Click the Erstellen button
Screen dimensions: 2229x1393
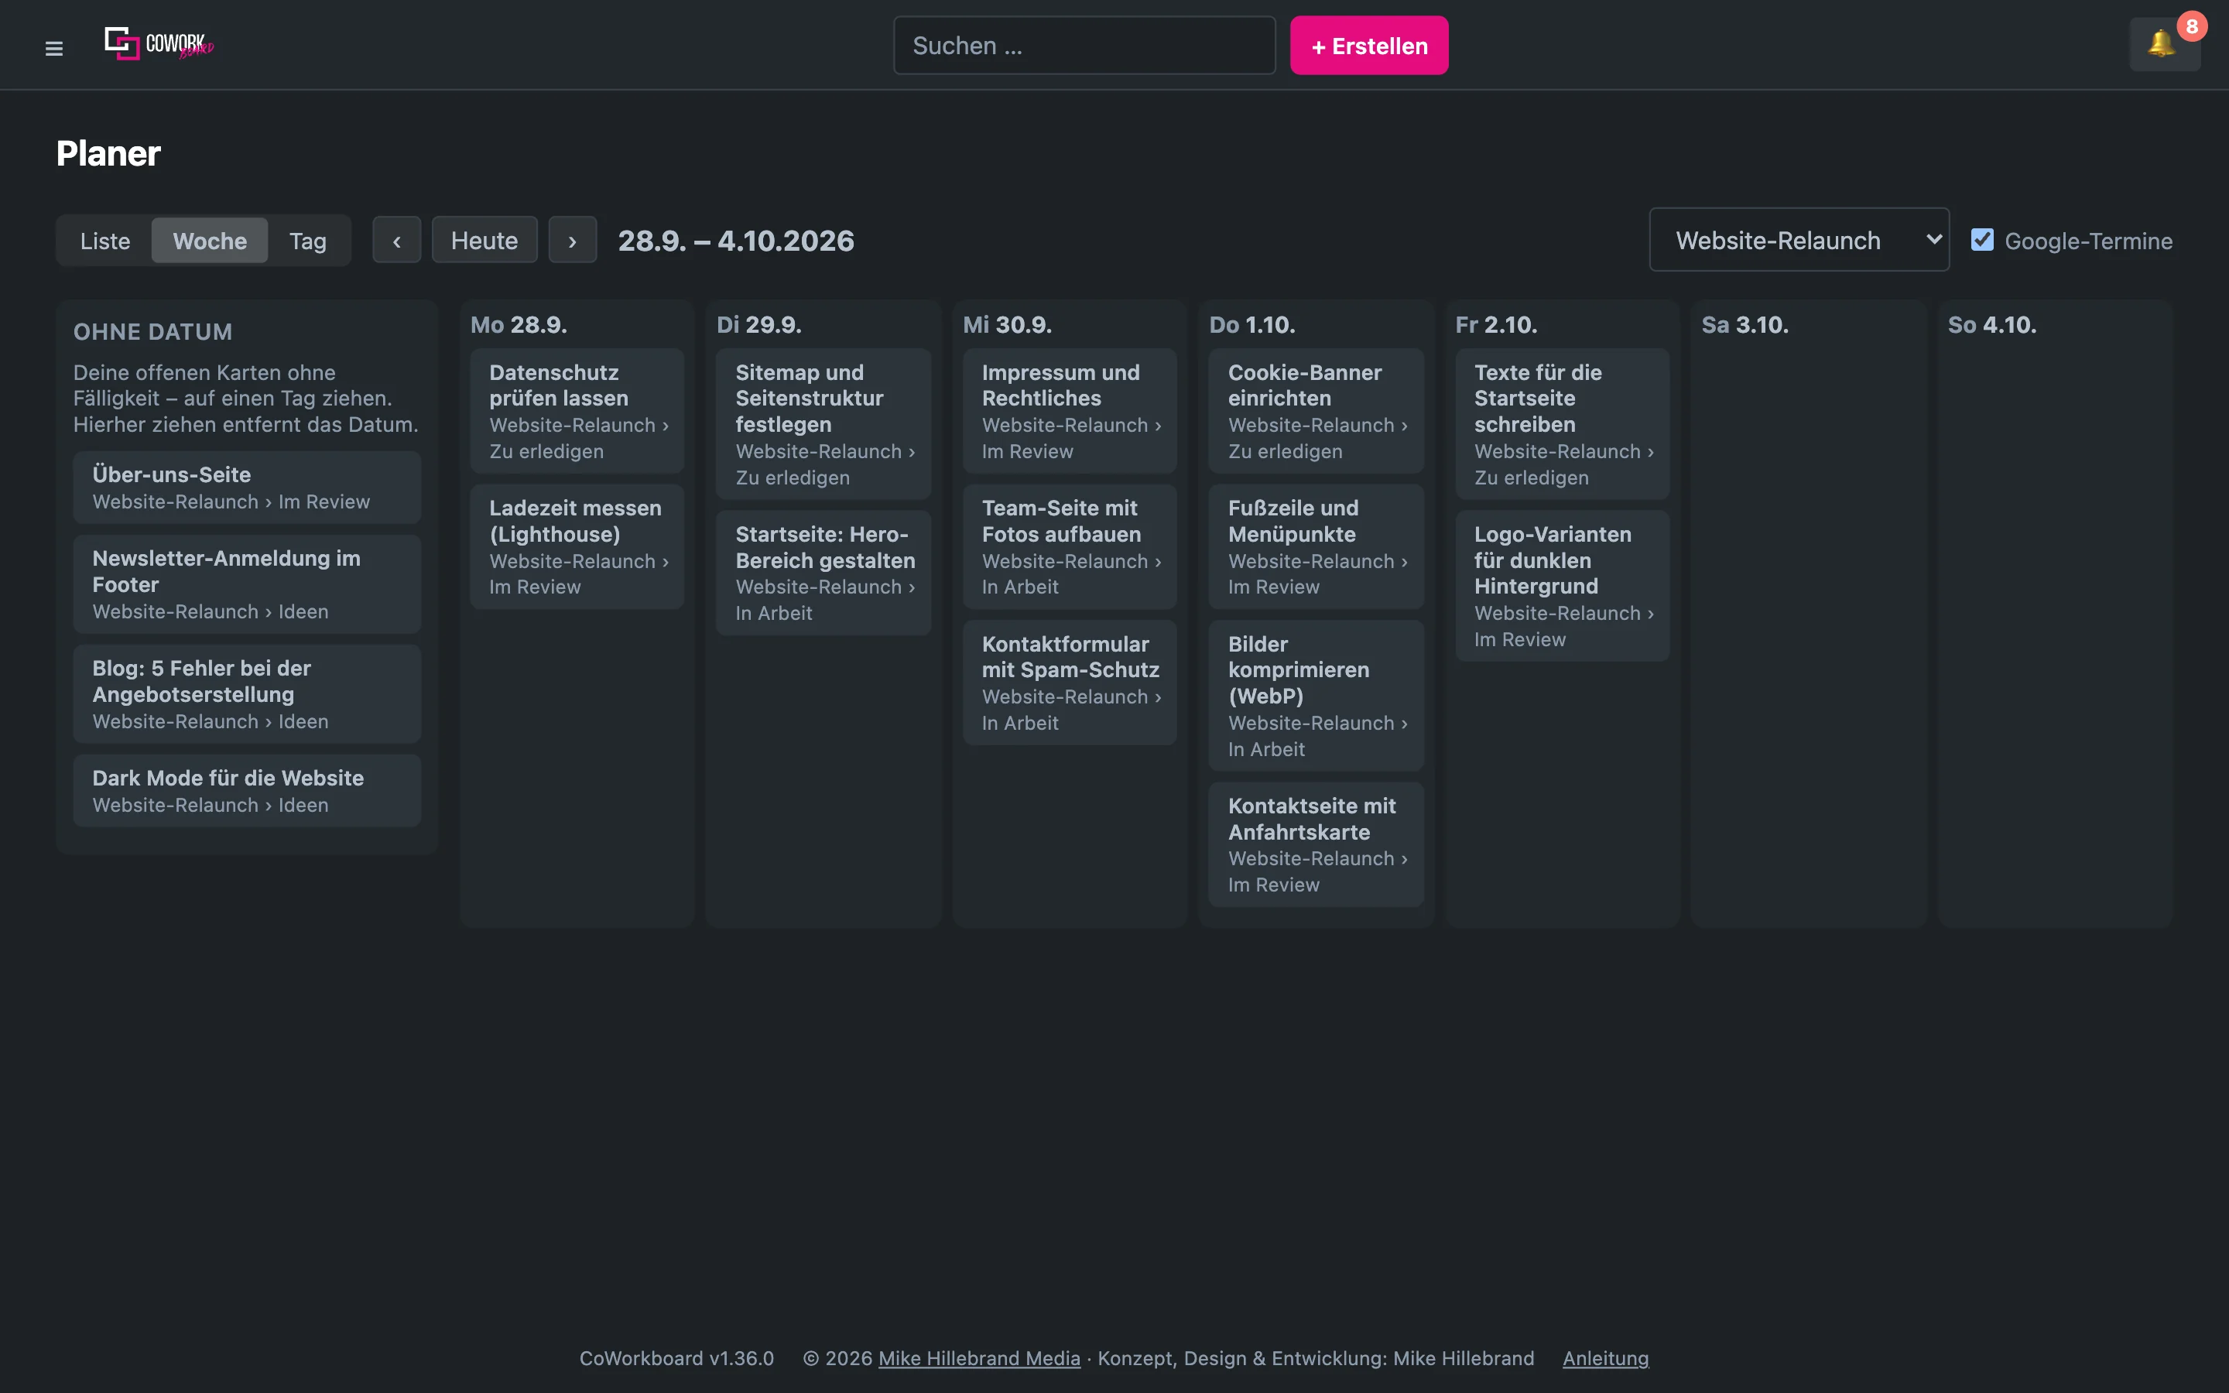click(x=1368, y=45)
